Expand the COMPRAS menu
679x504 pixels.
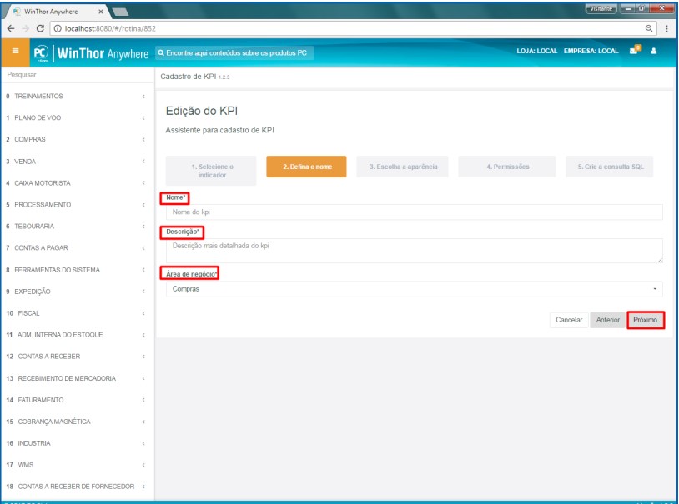(76, 139)
